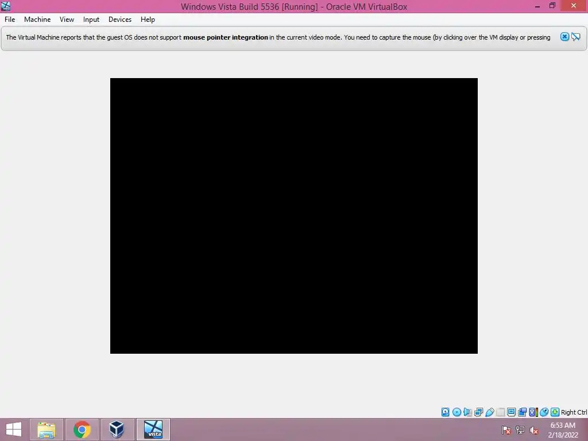Click the recording status icon
This screenshot has height=441, width=588.
pos(522,412)
